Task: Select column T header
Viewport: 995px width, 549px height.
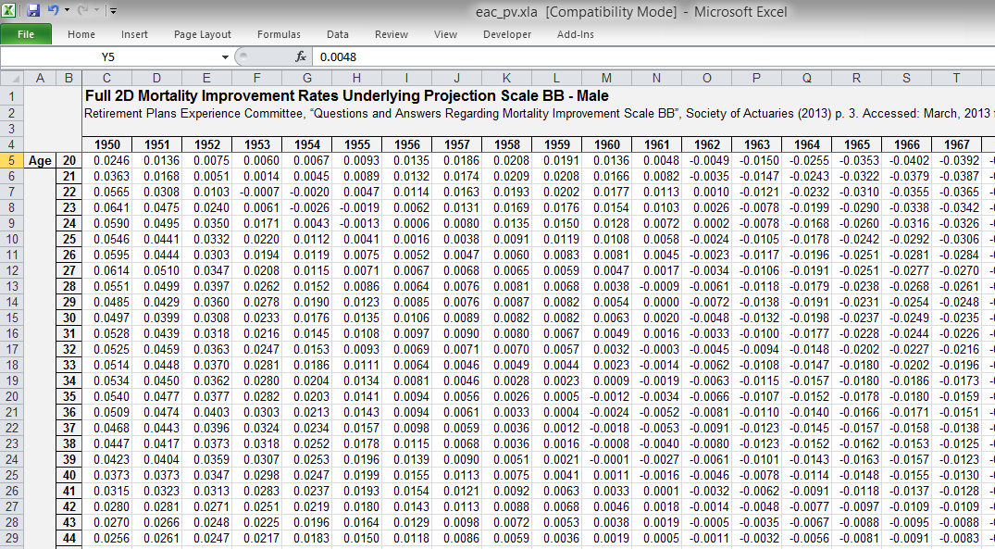Action: [x=956, y=78]
